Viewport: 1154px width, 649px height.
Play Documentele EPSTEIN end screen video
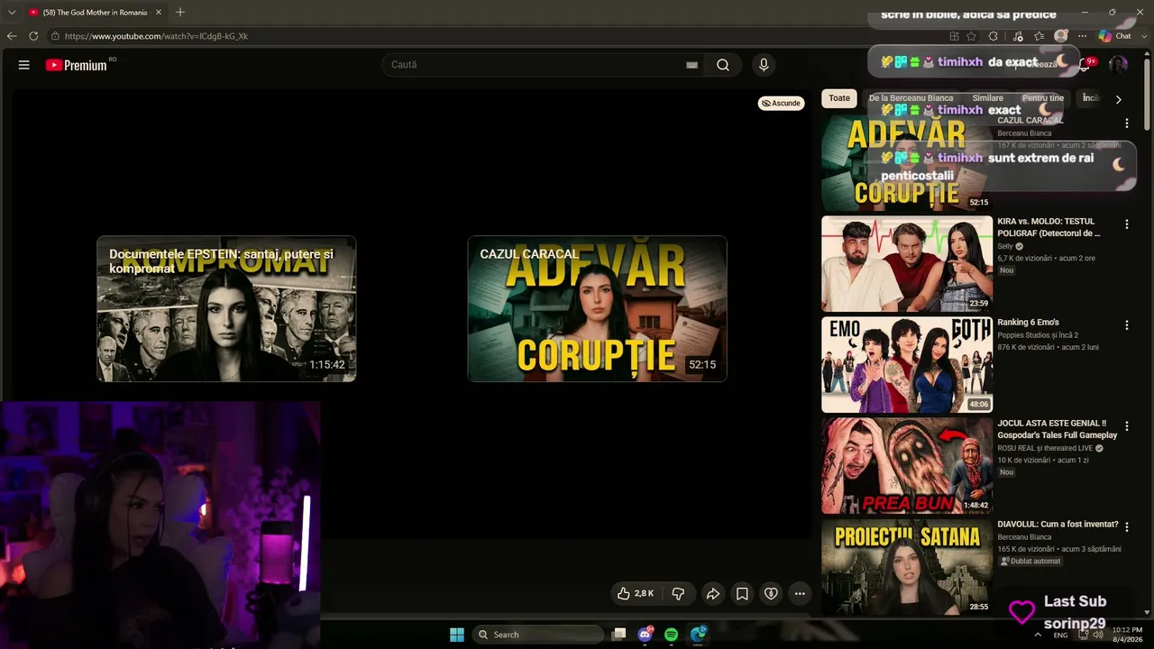coord(226,308)
